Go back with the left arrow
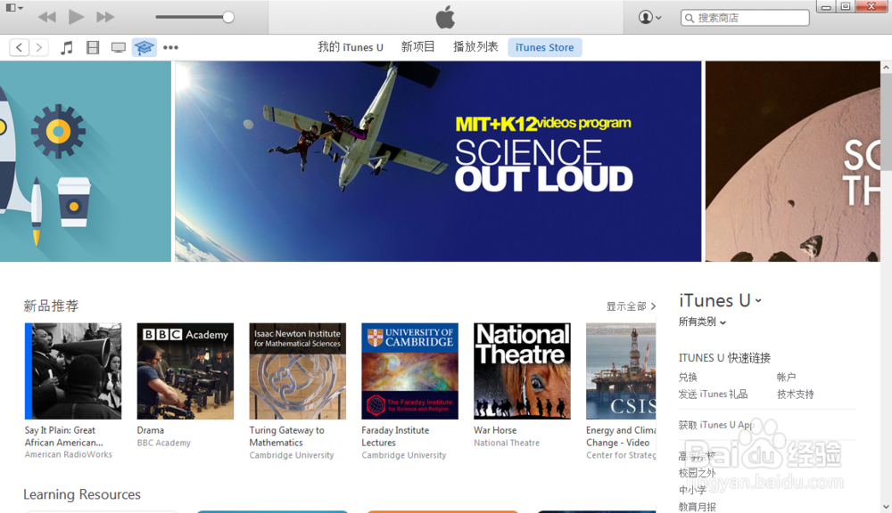 tap(19, 47)
